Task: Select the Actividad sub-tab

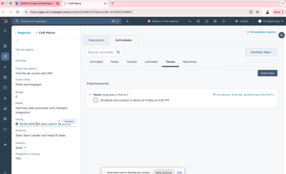Action: click(96, 62)
